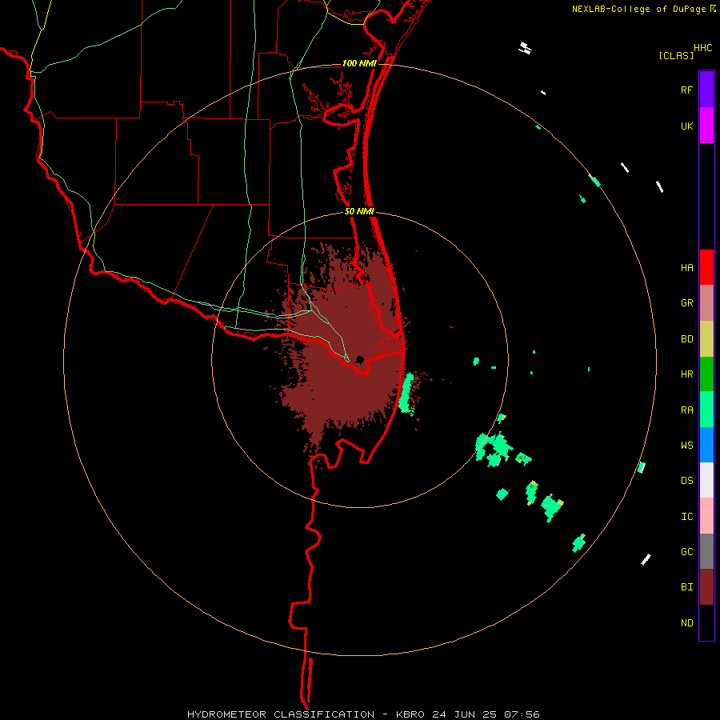Click the HA red legend swatch

[706, 267]
